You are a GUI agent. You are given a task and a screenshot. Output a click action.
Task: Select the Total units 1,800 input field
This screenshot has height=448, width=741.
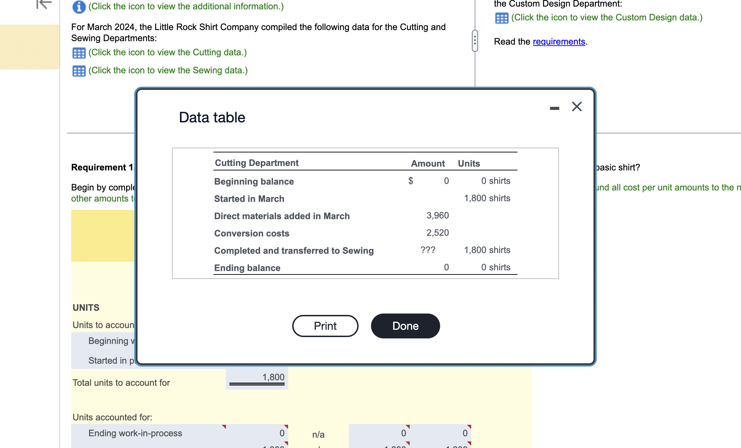[257, 377]
